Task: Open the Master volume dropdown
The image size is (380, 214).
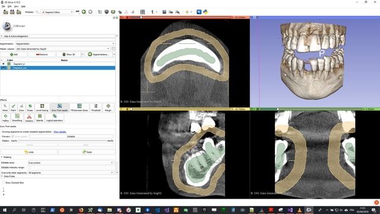Action: [63, 49]
